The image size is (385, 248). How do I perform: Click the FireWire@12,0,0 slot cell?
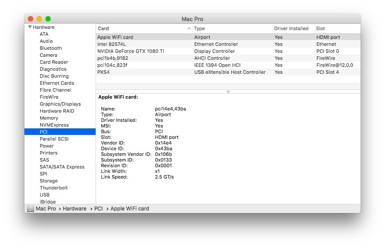click(334, 65)
